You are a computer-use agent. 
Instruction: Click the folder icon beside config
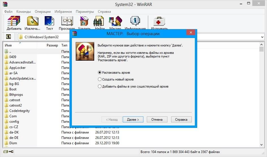7,122
